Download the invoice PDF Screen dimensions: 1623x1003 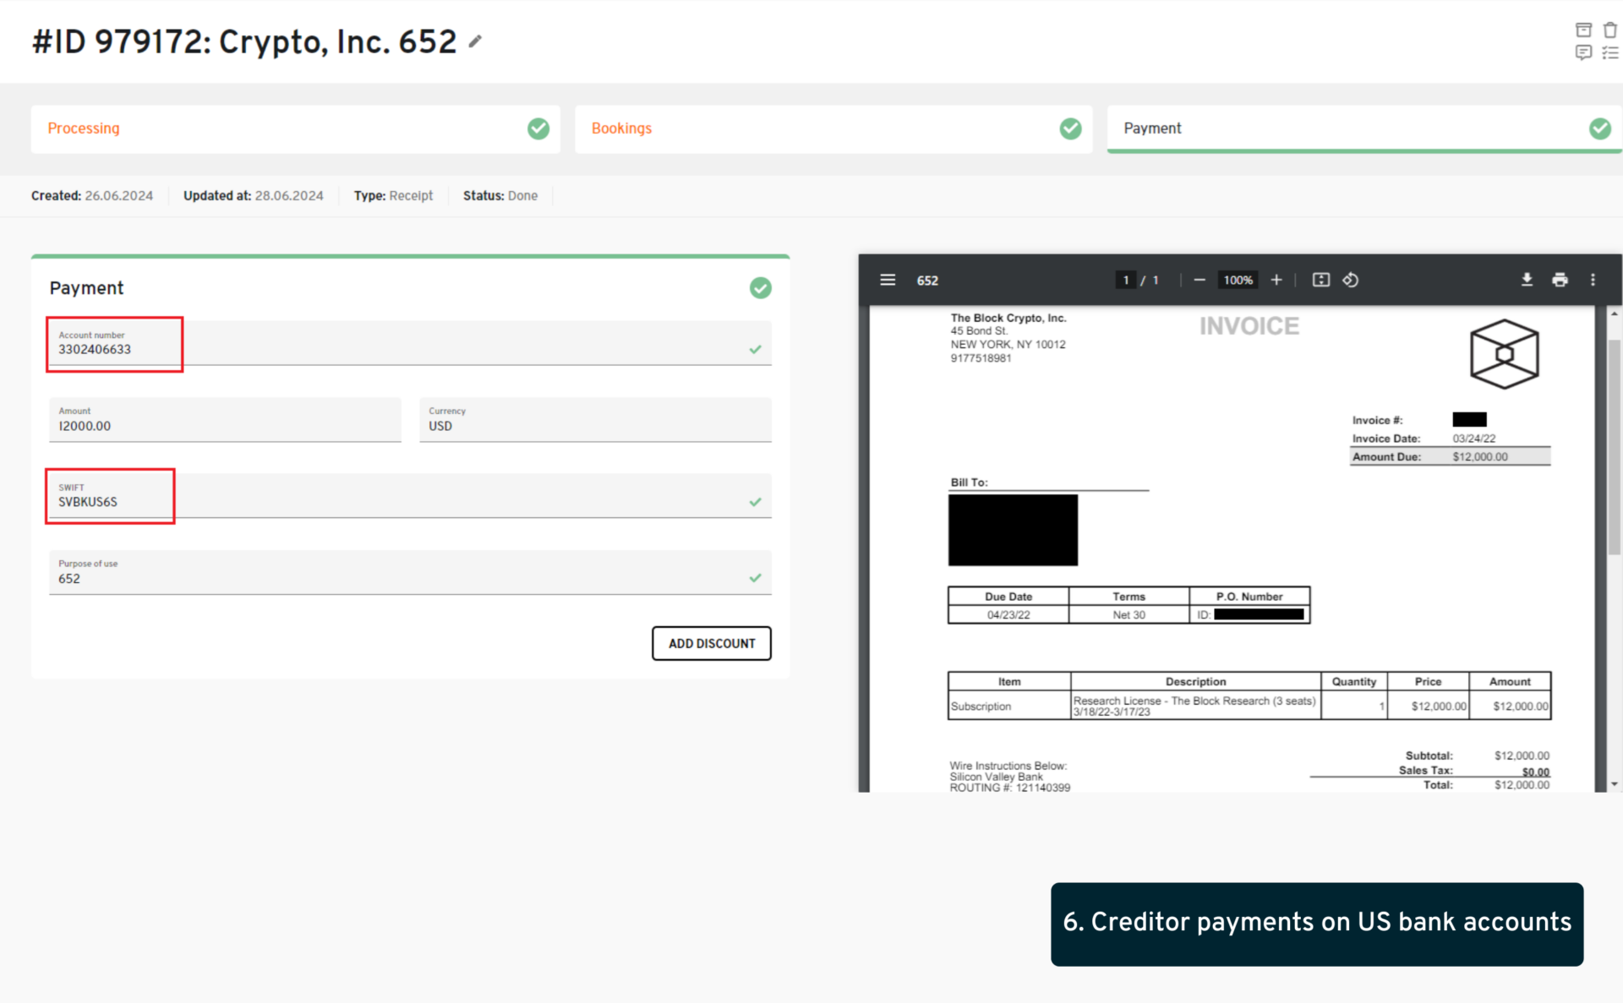1527,280
